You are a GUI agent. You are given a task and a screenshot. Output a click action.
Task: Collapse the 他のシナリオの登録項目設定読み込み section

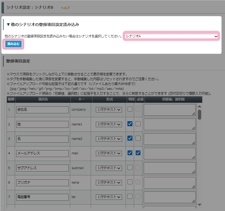(x=43, y=24)
